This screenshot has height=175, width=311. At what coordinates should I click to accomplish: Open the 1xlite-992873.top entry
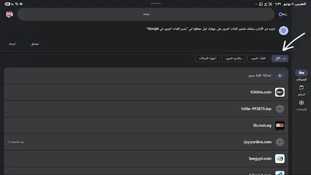tap(146, 109)
